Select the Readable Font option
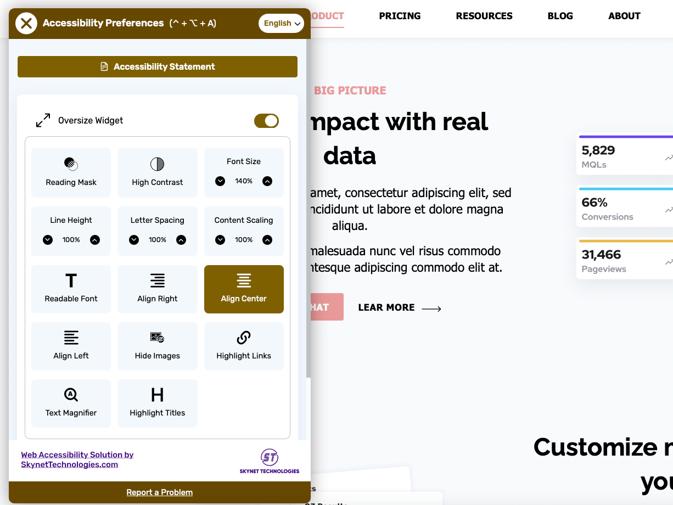673x505 pixels. click(x=71, y=289)
